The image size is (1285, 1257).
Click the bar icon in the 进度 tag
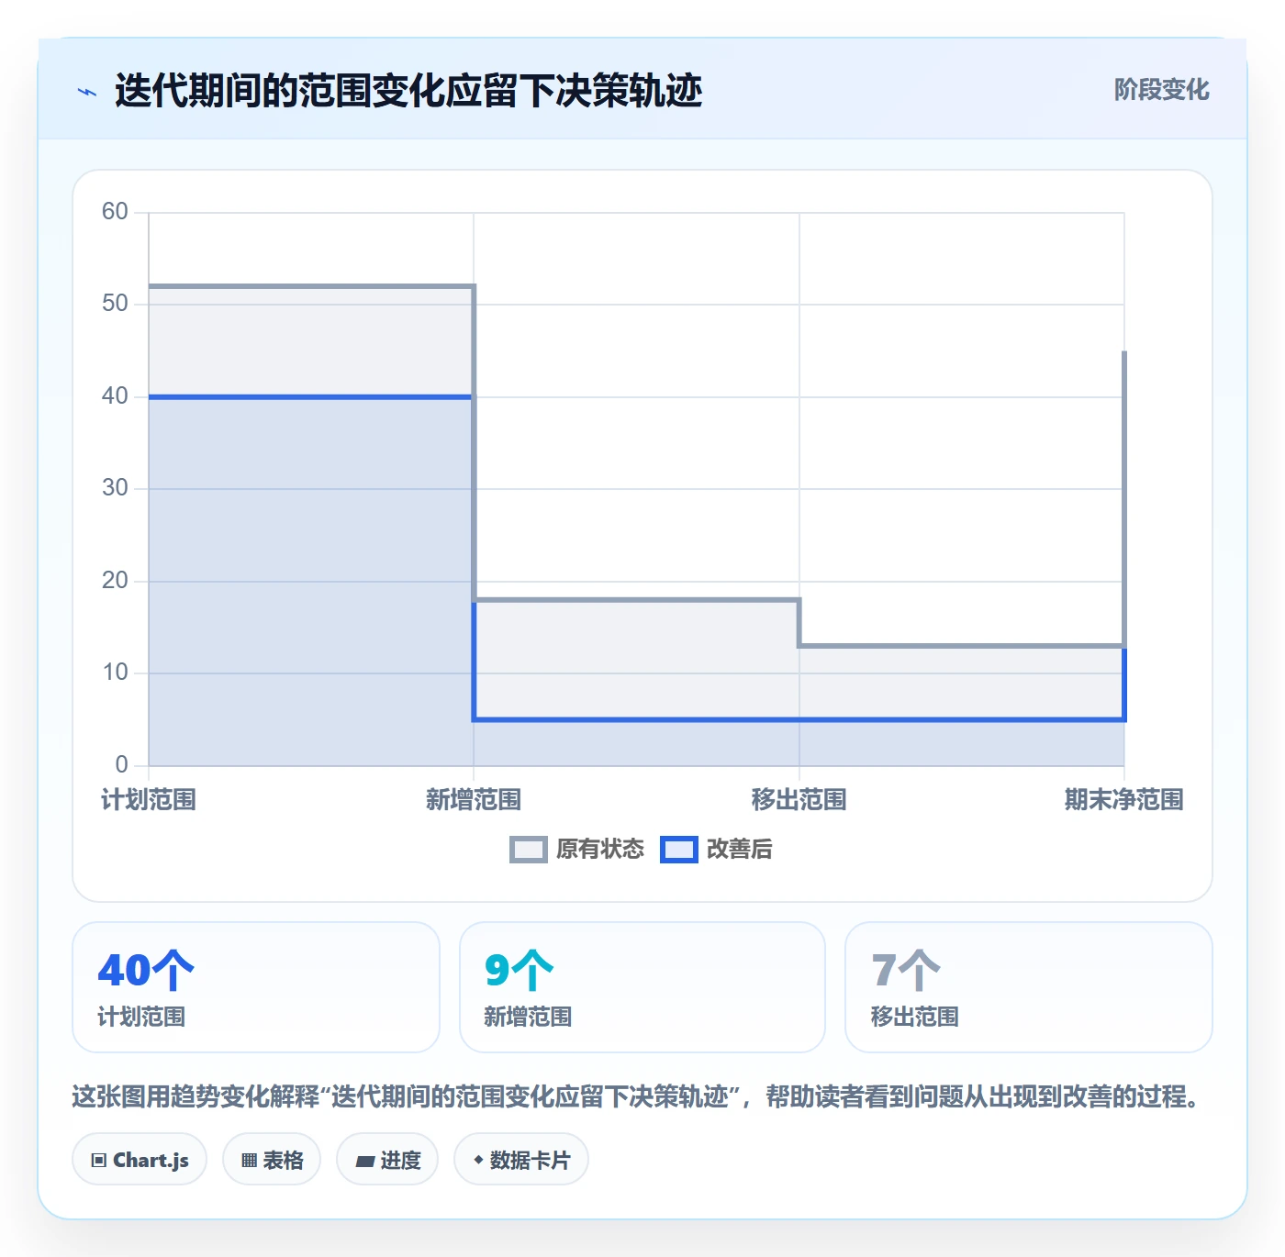364,1162
